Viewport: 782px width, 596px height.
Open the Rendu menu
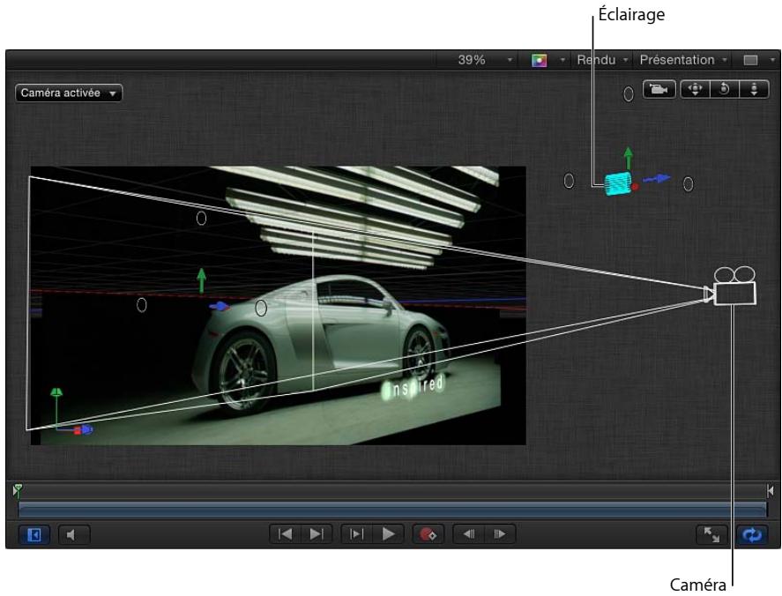[x=602, y=60]
